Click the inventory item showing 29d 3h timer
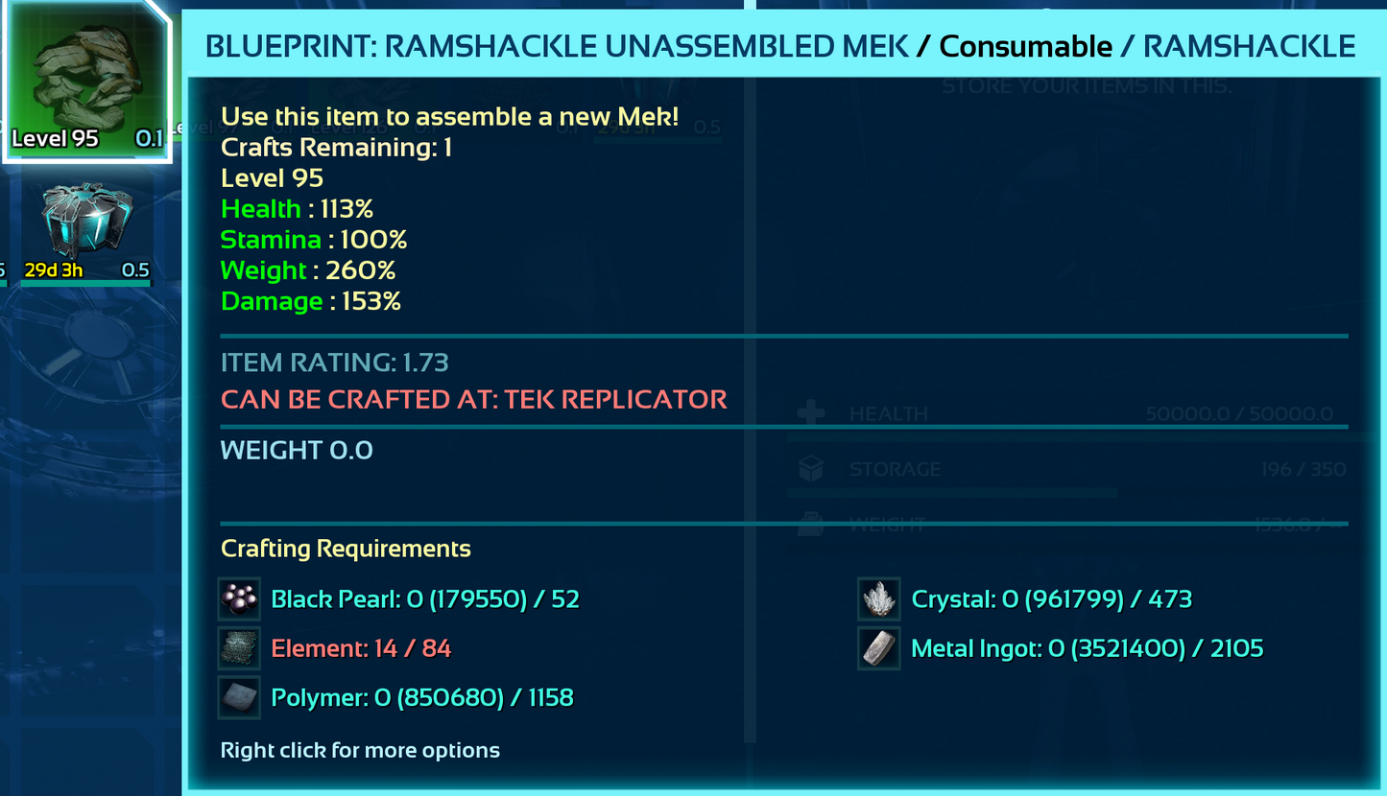Image resolution: width=1387 pixels, height=796 pixels. [x=86, y=225]
